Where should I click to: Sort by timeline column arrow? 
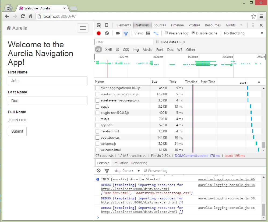point(259,82)
